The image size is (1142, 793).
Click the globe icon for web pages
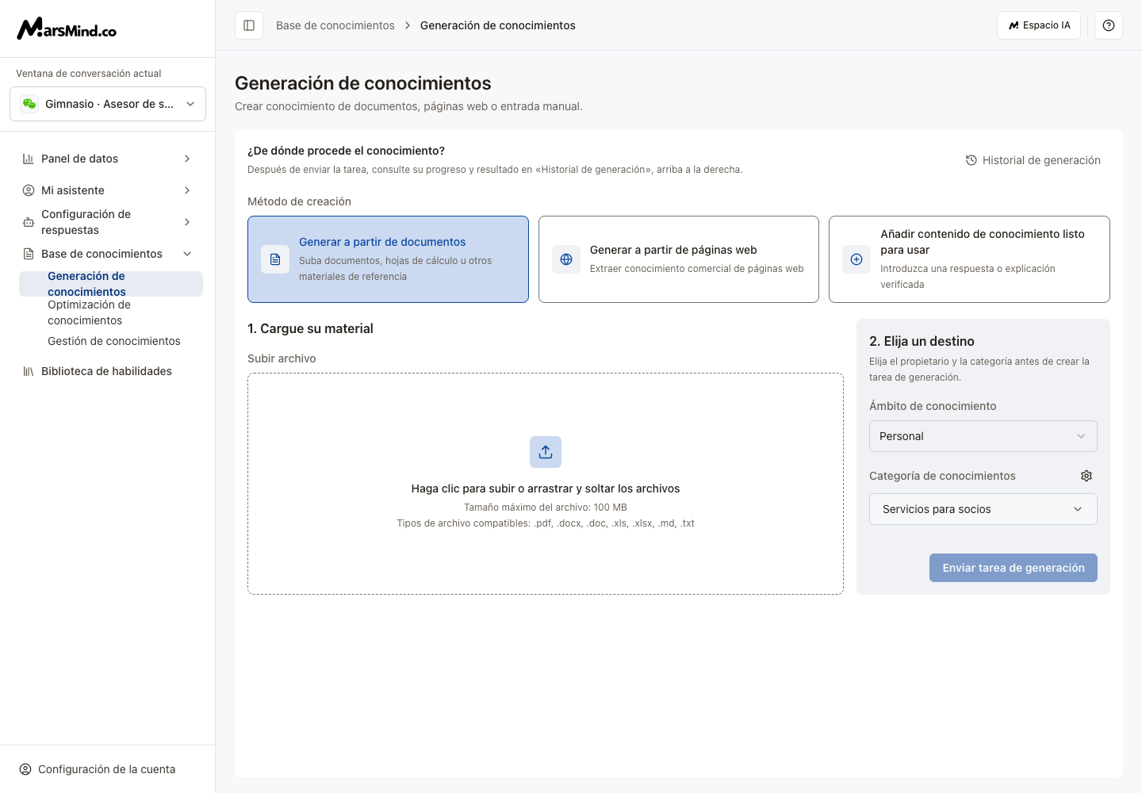(566, 259)
